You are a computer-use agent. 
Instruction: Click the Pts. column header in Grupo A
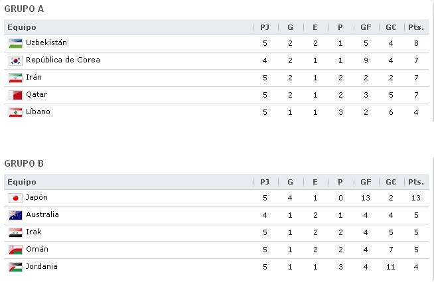(416, 27)
